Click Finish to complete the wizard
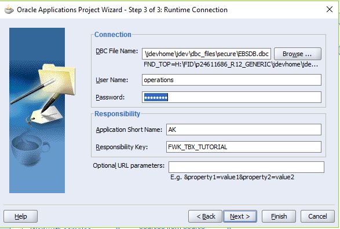The image size is (340, 229). coord(279,216)
